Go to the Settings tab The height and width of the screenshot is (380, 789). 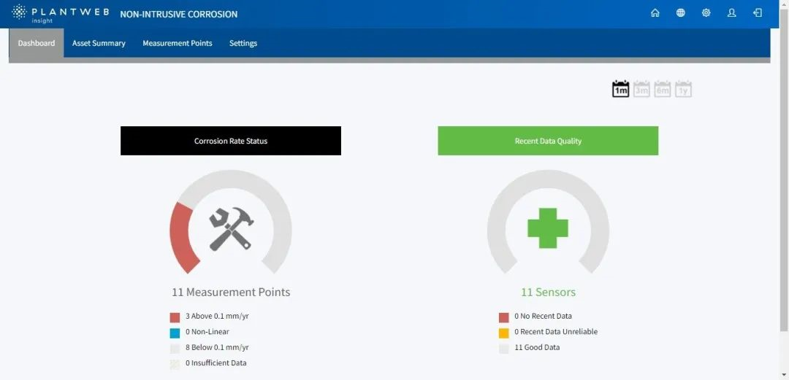243,43
